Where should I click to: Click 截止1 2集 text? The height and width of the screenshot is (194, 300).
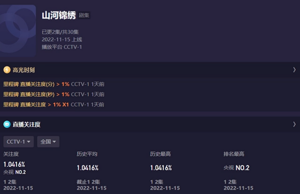[x=88, y=182]
